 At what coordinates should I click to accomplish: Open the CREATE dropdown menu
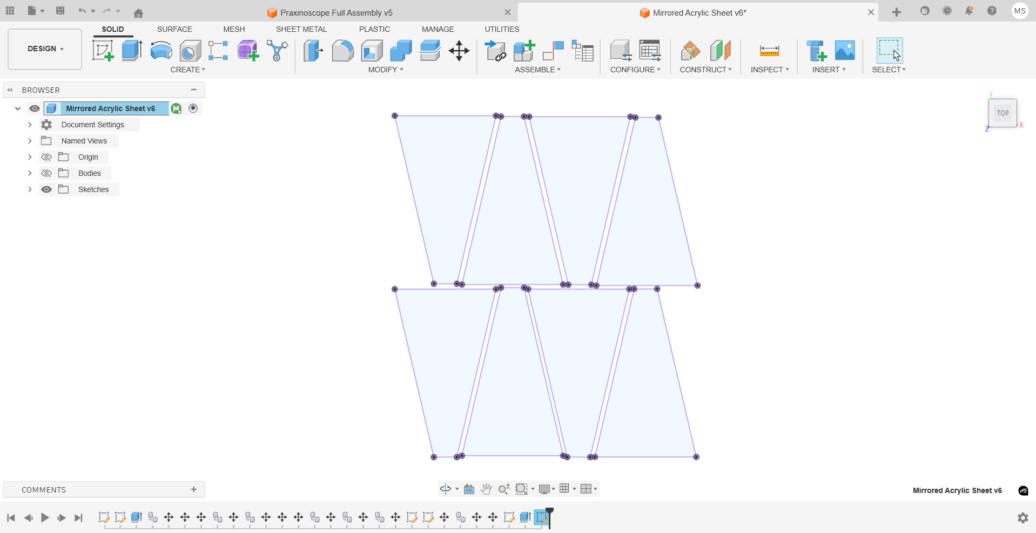(187, 70)
